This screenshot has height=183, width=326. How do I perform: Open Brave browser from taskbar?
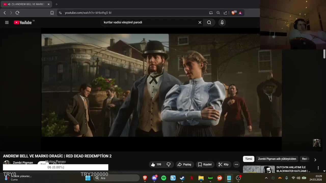click(145, 178)
